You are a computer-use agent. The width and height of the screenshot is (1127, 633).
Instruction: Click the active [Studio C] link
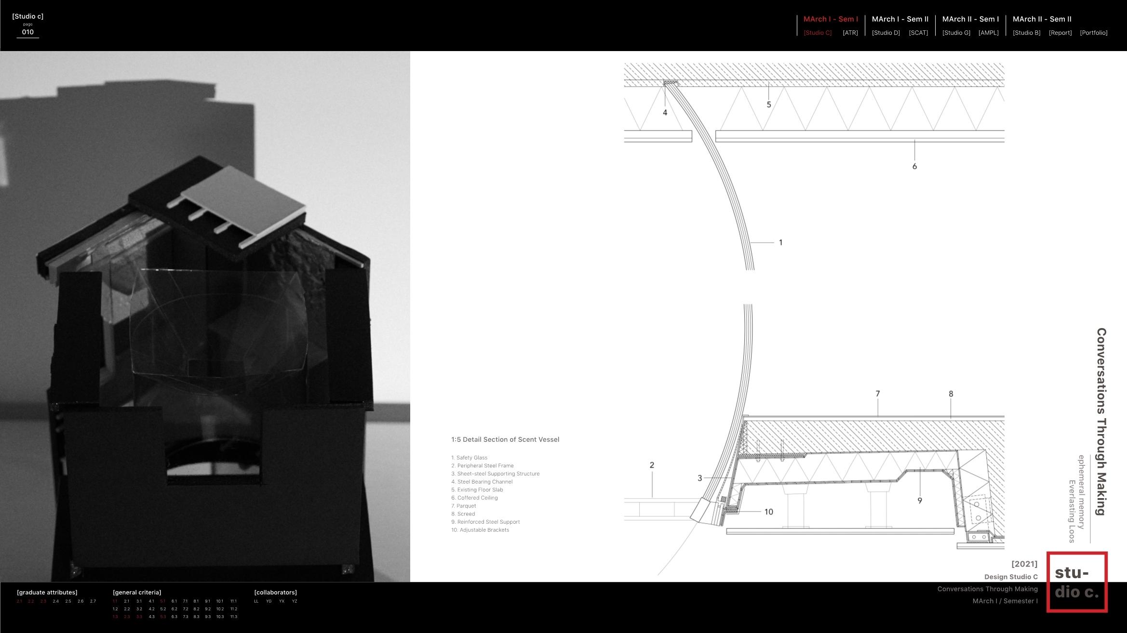[x=817, y=33]
